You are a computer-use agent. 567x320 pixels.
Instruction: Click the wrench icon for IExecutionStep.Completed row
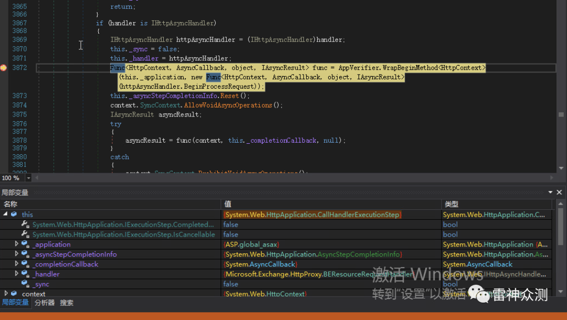(x=25, y=225)
